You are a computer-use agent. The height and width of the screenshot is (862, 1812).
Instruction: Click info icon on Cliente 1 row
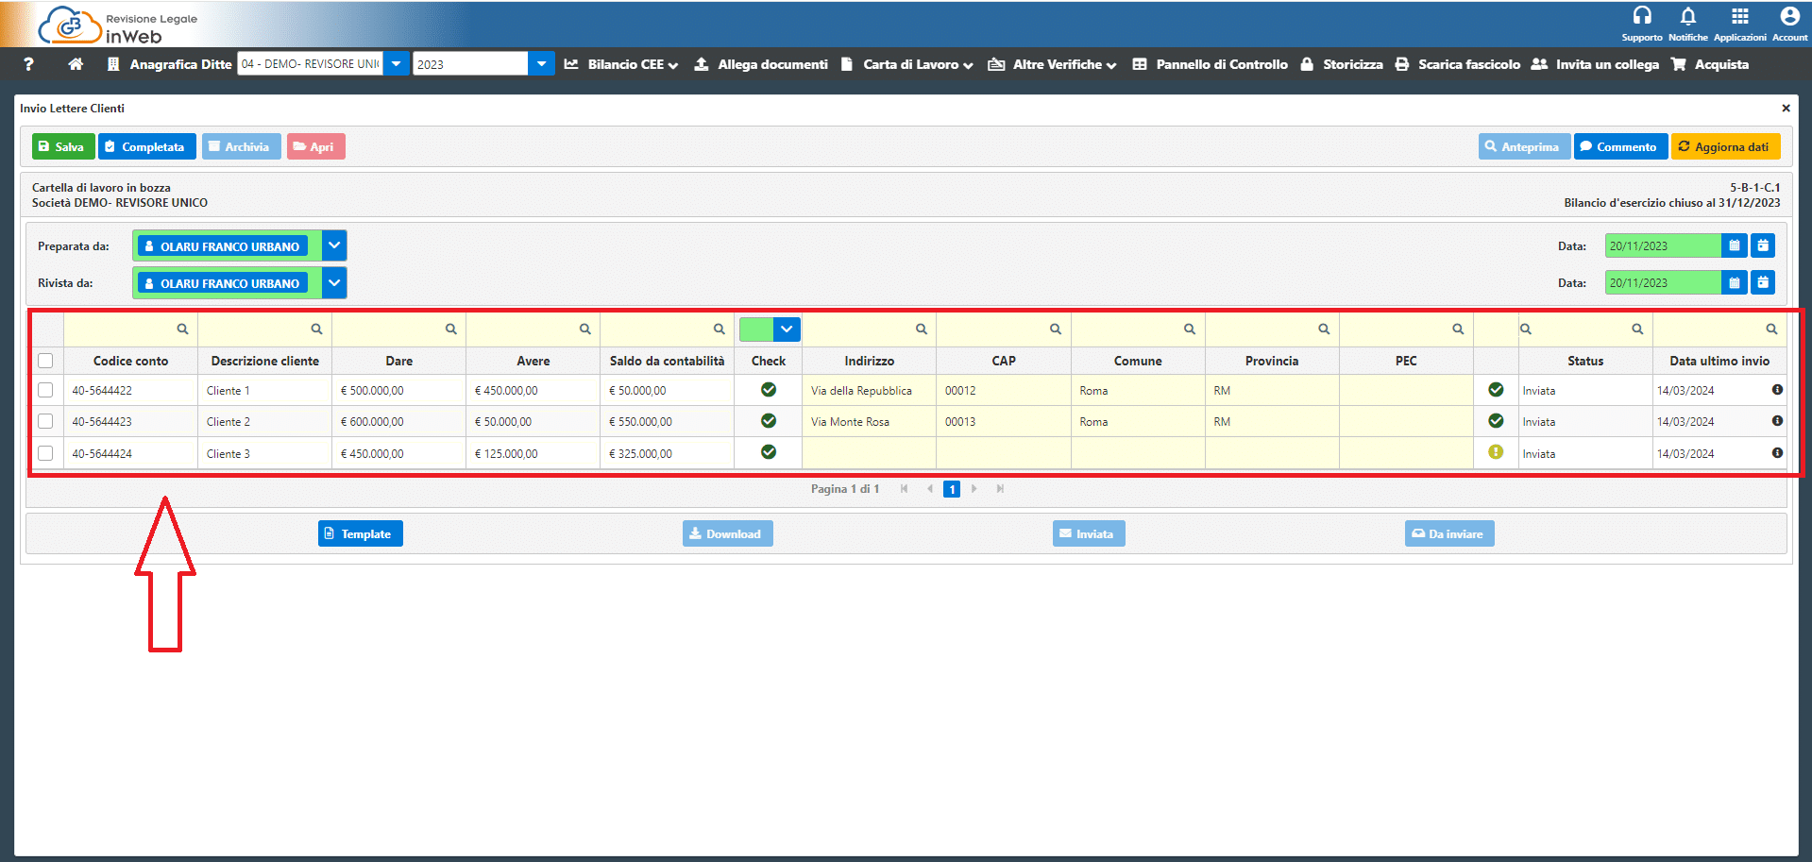[x=1777, y=390]
